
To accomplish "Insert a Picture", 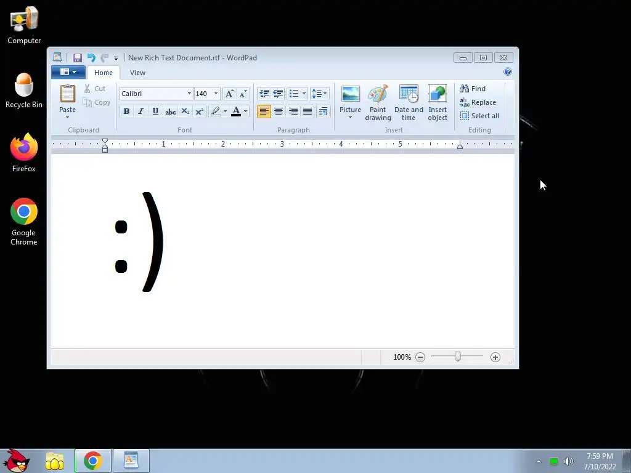I will [350, 103].
